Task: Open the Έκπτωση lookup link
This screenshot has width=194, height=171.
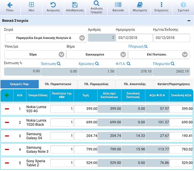Action: click(x=51, y=64)
